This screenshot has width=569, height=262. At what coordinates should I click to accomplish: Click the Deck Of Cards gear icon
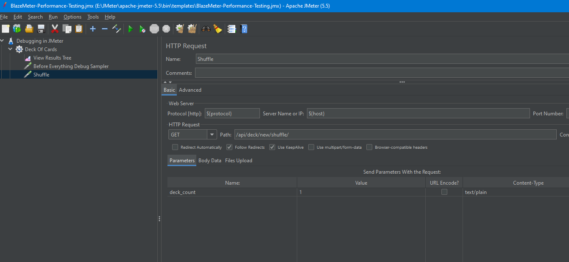point(19,49)
